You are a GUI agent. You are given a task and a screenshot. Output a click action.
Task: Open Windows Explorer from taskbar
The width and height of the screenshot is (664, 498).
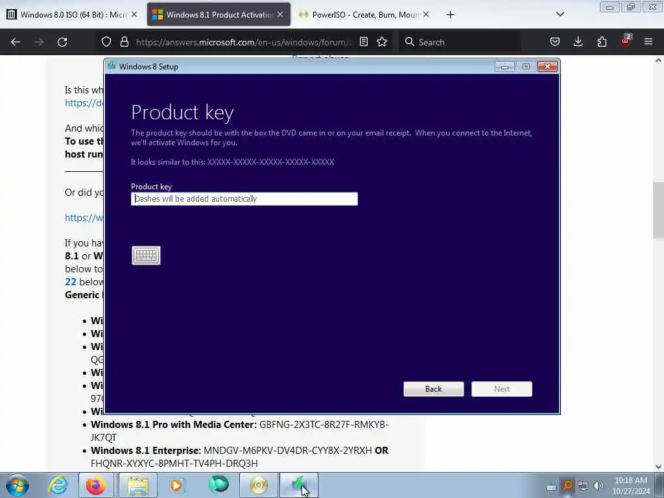point(138,485)
